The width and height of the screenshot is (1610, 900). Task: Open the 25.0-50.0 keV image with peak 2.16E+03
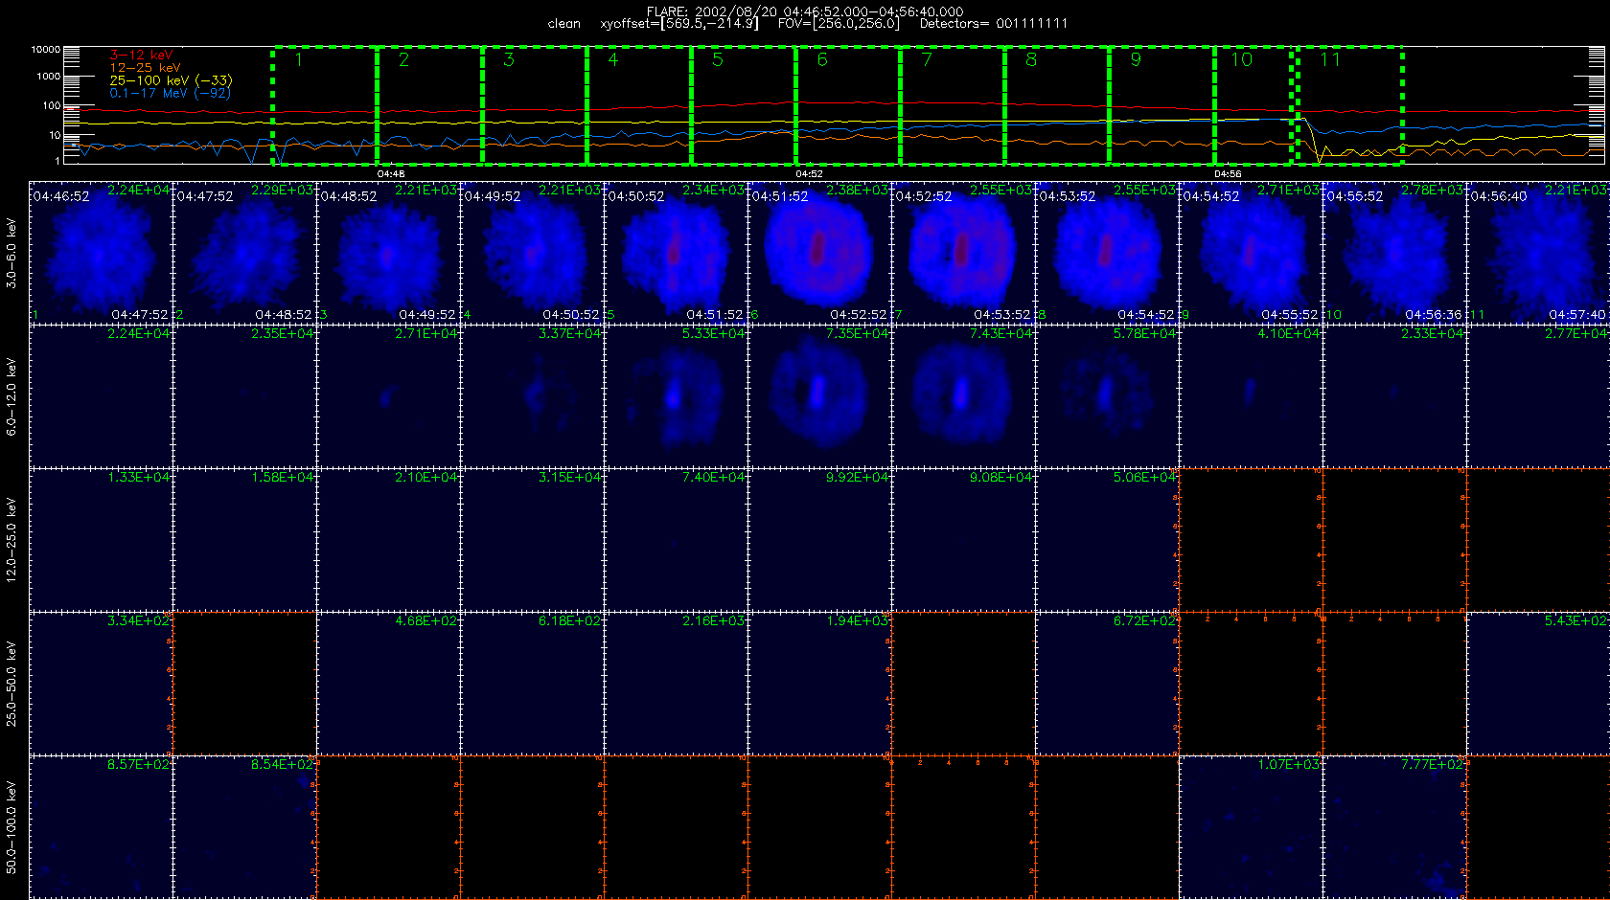coord(676,684)
